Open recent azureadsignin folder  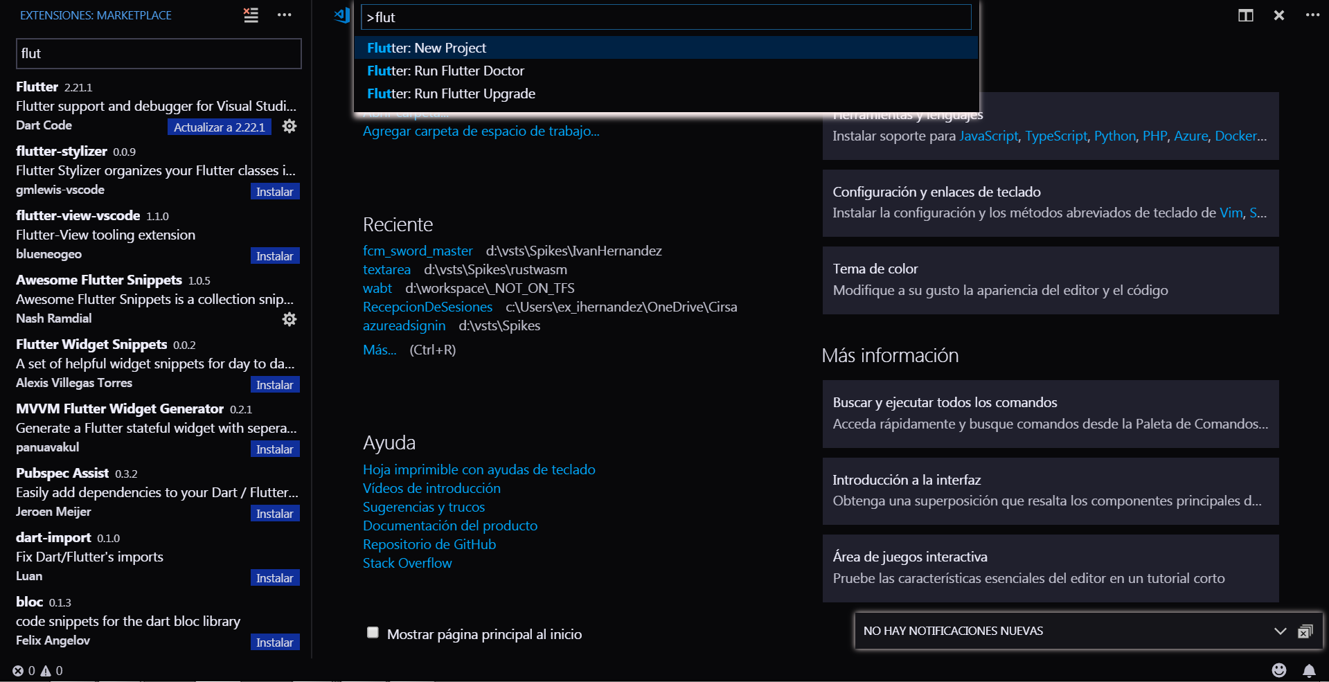[x=404, y=325]
